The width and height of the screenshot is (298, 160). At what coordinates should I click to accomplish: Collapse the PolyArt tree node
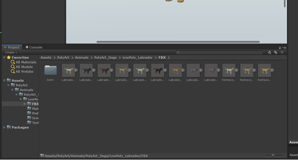(8, 85)
